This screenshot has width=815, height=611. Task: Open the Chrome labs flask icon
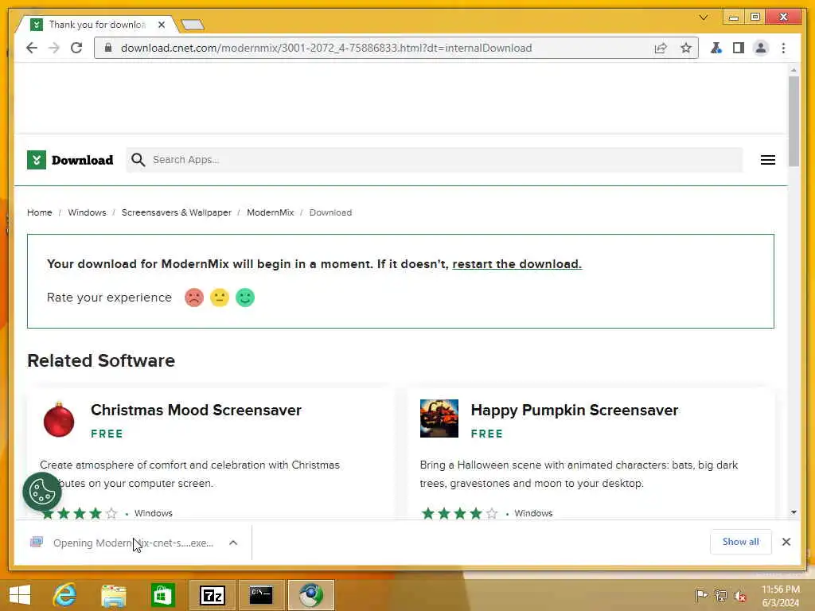click(x=716, y=48)
